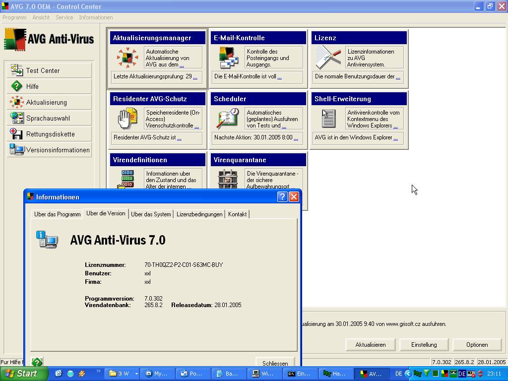Click the Schliessen button in Informationen dialog

click(x=275, y=362)
